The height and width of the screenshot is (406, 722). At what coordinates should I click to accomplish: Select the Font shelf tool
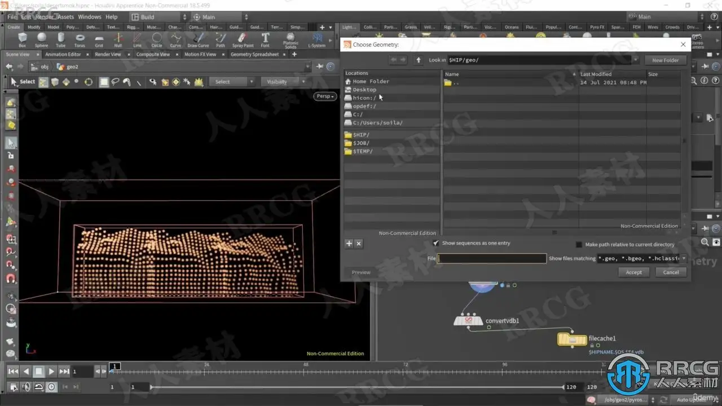265,39
